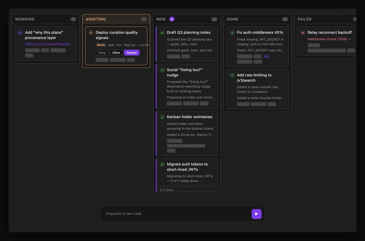
Task: Click "Added a token-bucket limiter ..." summary line
Action: 261,98
